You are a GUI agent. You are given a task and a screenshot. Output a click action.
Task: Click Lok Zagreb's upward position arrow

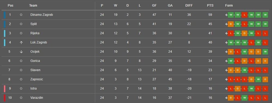pyautogui.click(x=21, y=42)
